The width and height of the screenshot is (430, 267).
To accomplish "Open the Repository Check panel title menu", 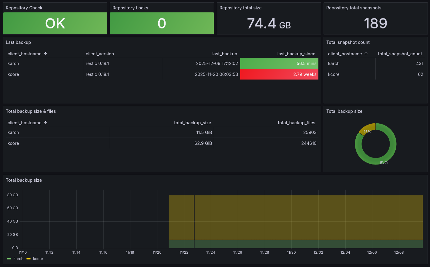I will [x=24, y=8].
